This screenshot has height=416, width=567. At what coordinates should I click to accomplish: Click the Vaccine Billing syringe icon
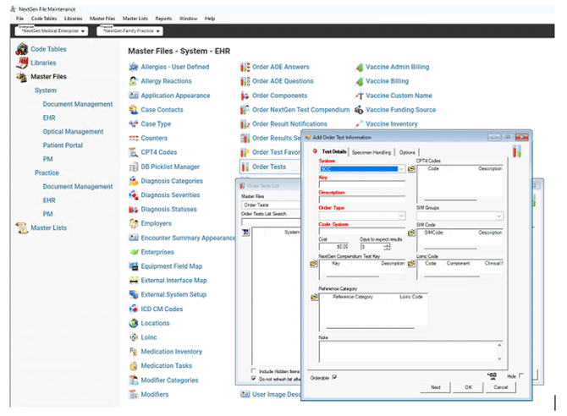(x=359, y=81)
